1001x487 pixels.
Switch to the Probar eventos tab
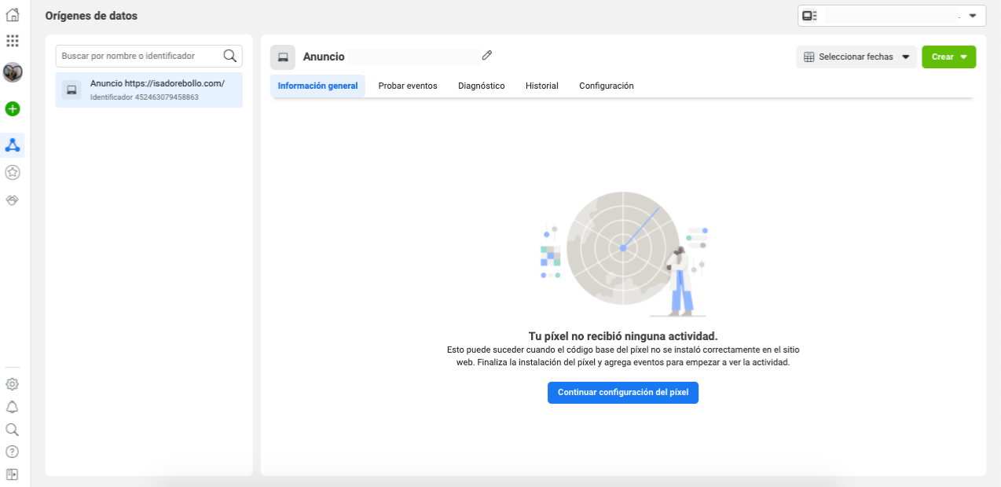(408, 86)
